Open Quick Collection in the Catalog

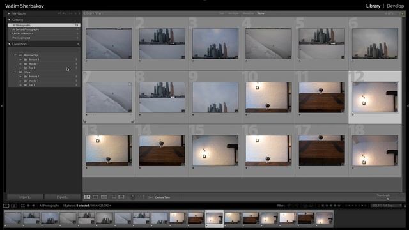[x=44, y=34]
